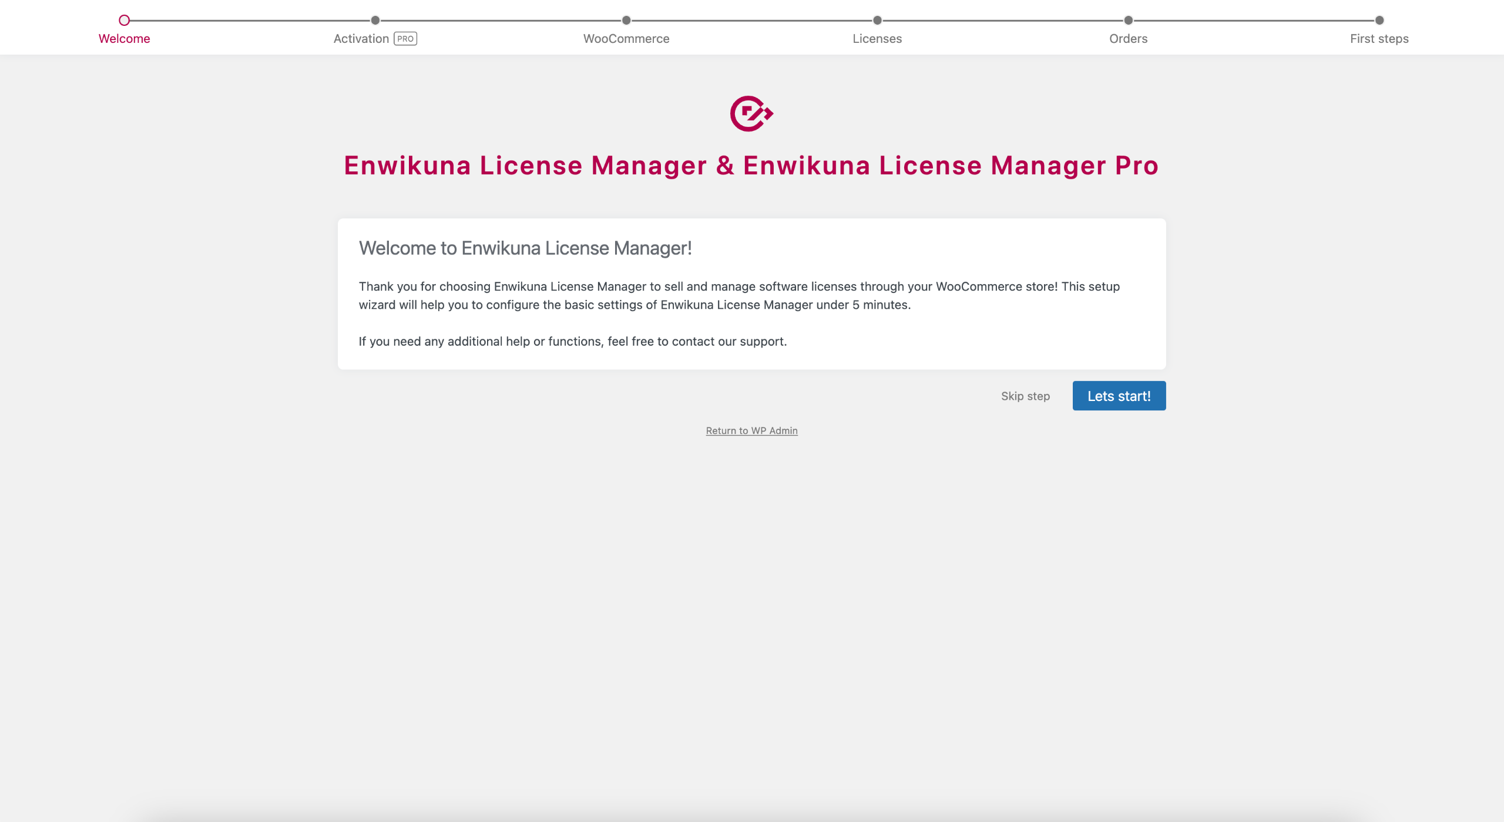
Task: Click the Welcome to Enwikuna License Manager! heading
Action: click(x=525, y=248)
